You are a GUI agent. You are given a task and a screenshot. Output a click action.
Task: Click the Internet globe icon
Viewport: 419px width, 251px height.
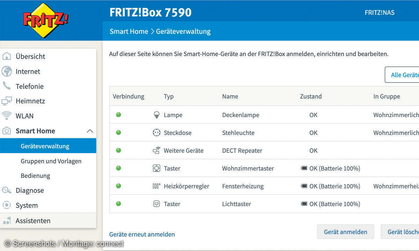7,71
